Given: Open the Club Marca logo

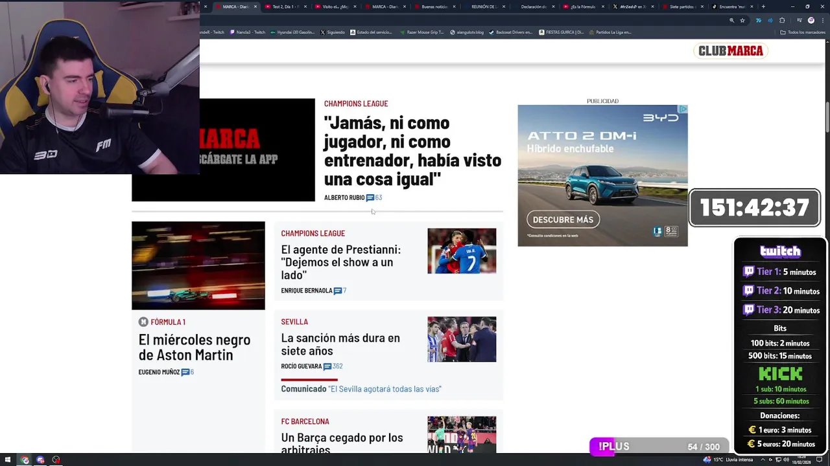Looking at the screenshot, I should (x=731, y=50).
